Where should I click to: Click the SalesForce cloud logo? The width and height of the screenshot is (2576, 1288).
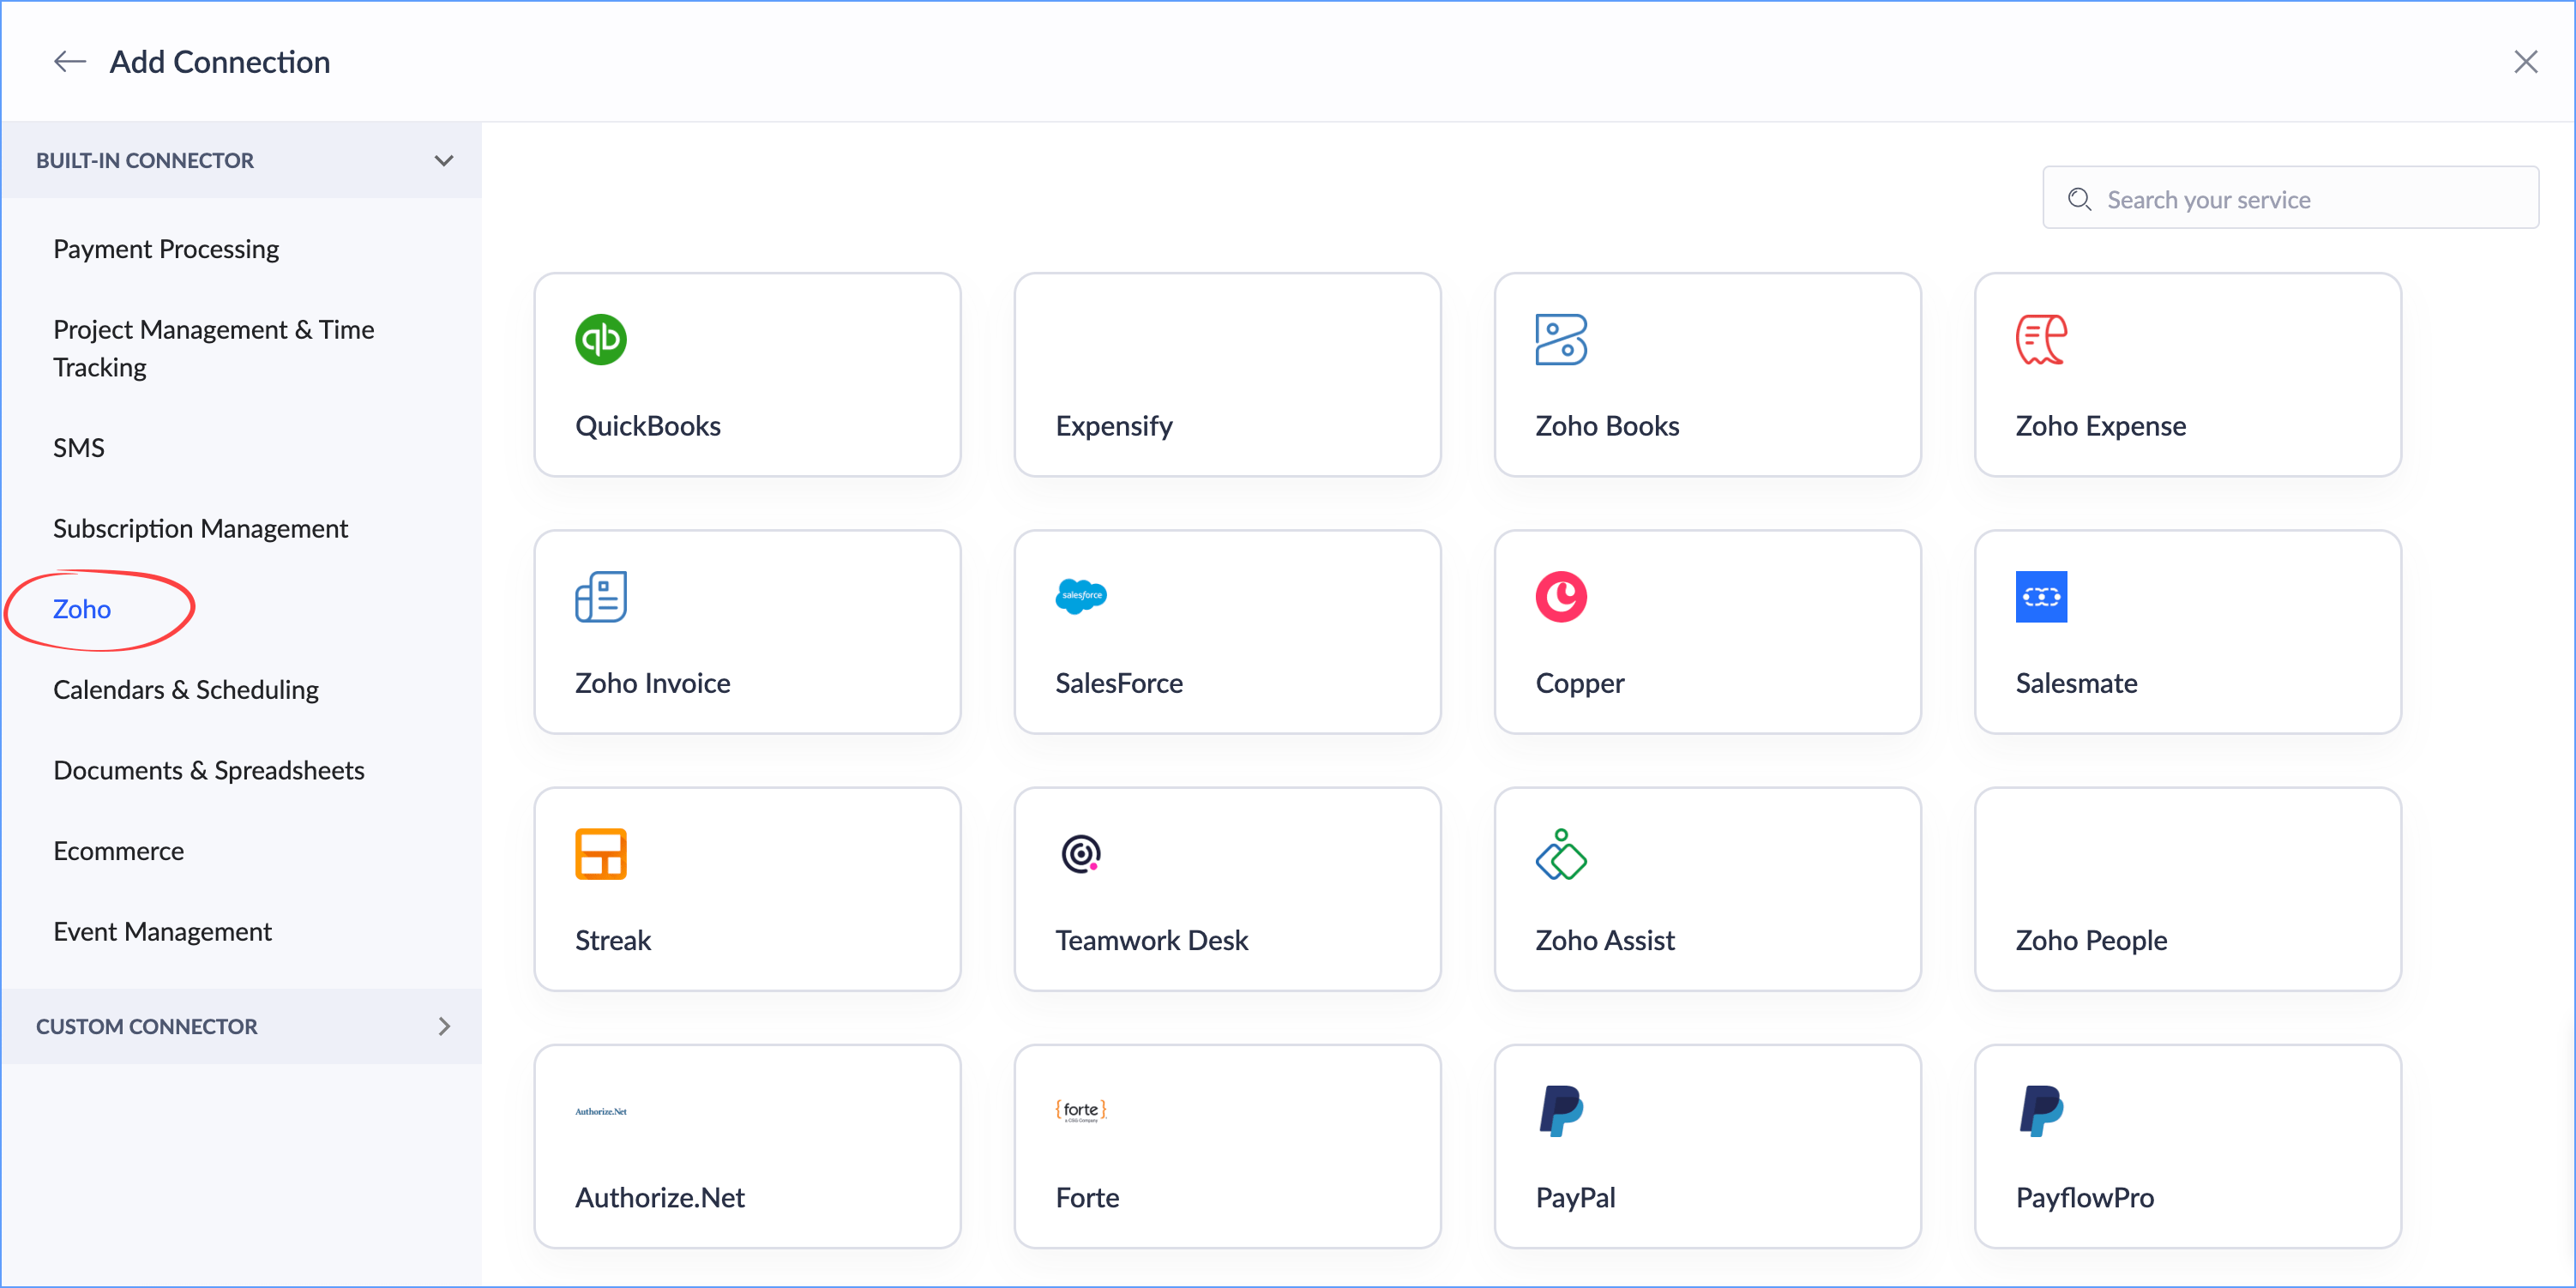pos(1080,596)
